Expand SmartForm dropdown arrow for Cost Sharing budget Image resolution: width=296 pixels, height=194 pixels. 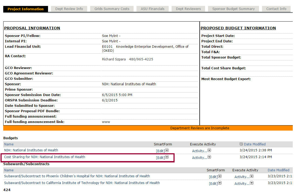[167, 157]
